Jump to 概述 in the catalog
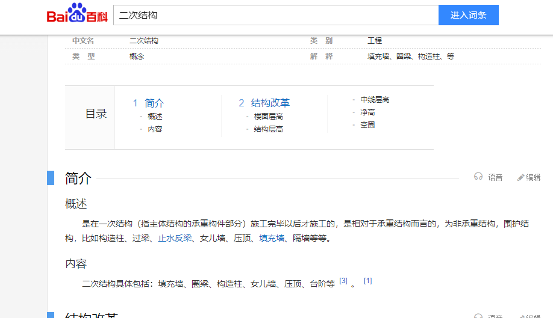This screenshot has height=318, width=553. 155,117
